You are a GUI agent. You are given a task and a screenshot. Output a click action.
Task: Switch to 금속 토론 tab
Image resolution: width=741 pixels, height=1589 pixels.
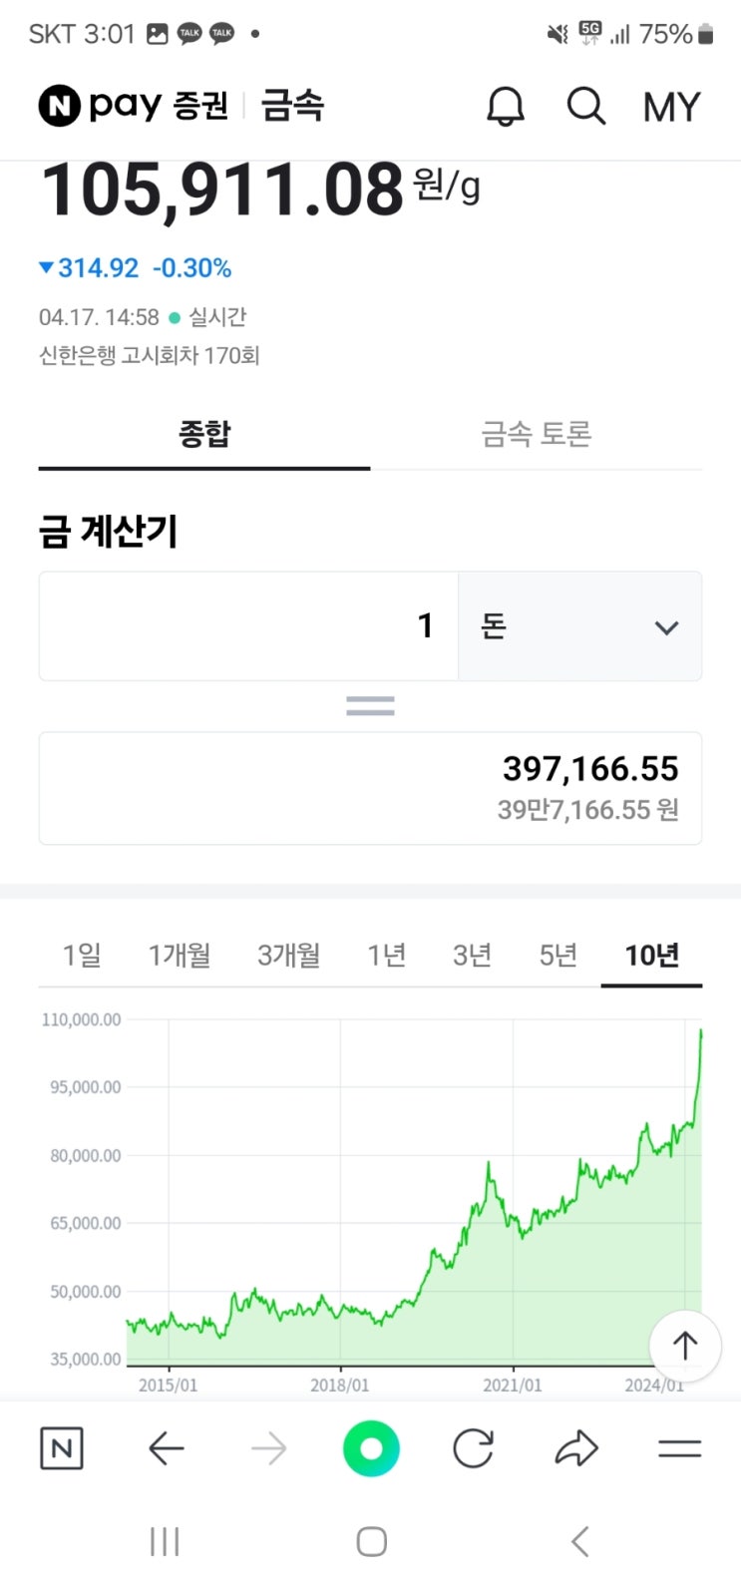[537, 434]
